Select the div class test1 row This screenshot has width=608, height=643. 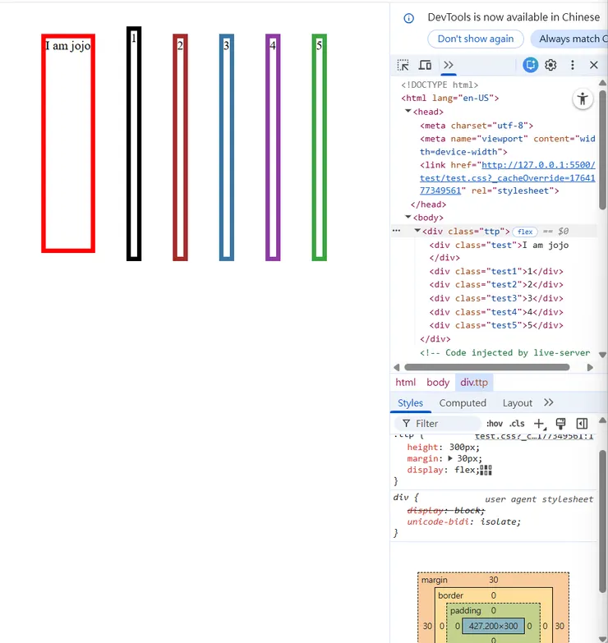496,272
